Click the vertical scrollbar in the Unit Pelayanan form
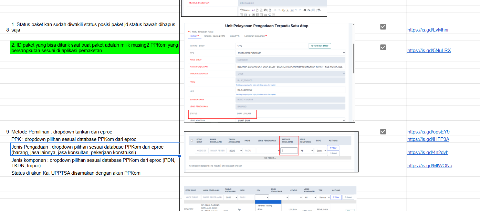The image size is (480, 211). pyautogui.click(x=353, y=58)
